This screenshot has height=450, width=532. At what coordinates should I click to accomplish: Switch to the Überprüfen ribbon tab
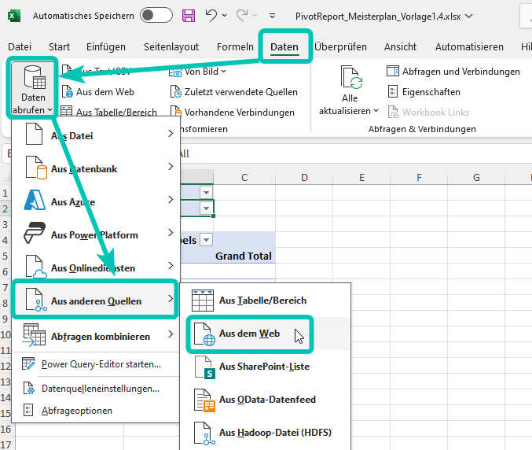tap(340, 47)
